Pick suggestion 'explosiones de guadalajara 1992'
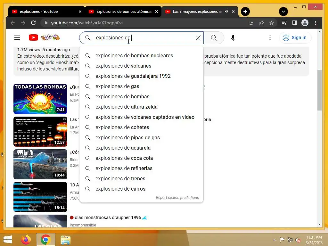328x246 pixels. pos(141,76)
